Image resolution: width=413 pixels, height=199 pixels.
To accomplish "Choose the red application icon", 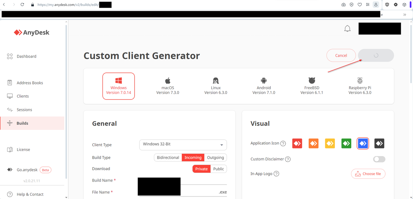I will pos(297,143).
